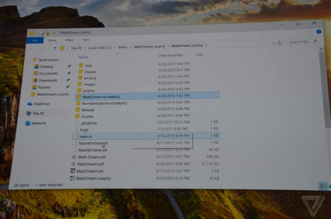Click the bugs file icon
The height and width of the screenshot is (219, 331).
[x=77, y=130]
